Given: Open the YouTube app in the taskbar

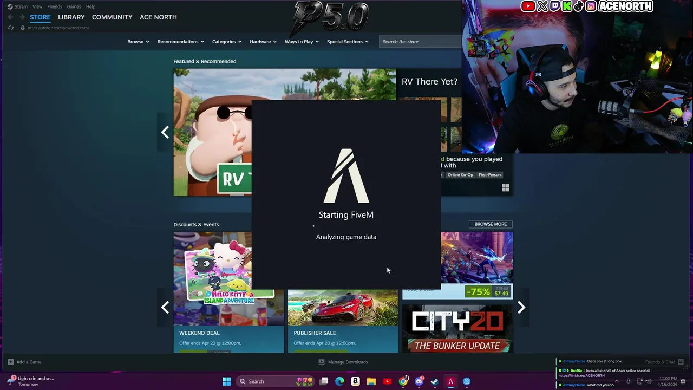Looking at the screenshot, I should (387, 381).
